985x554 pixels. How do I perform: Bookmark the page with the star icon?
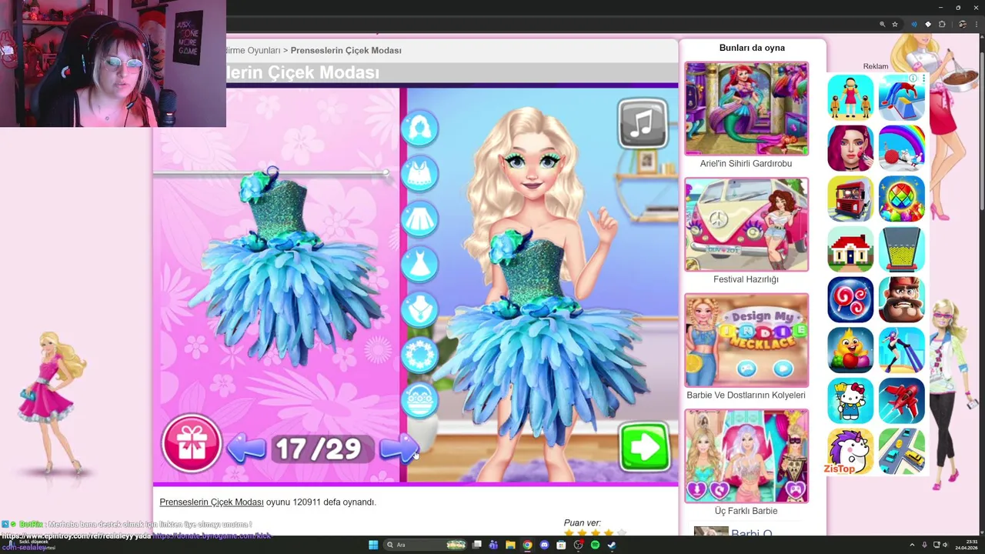(895, 25)
